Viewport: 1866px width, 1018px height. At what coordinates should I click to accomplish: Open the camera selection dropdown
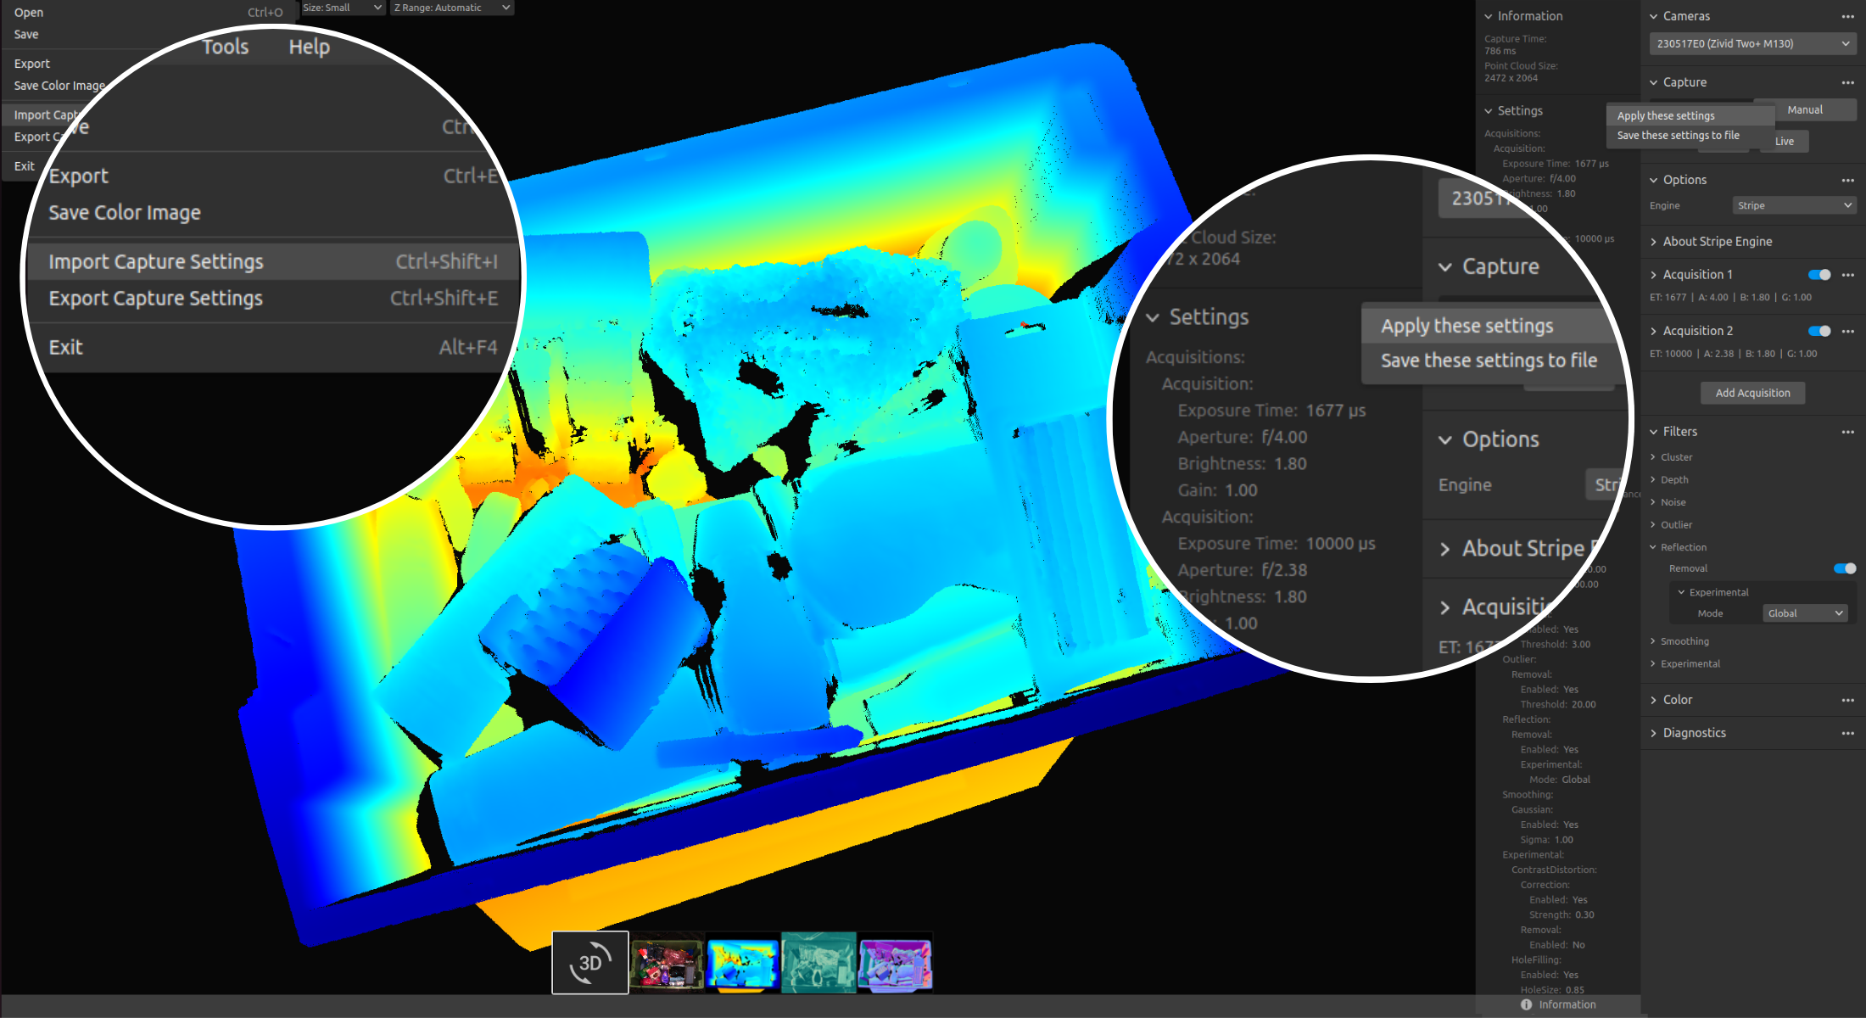1752,43
